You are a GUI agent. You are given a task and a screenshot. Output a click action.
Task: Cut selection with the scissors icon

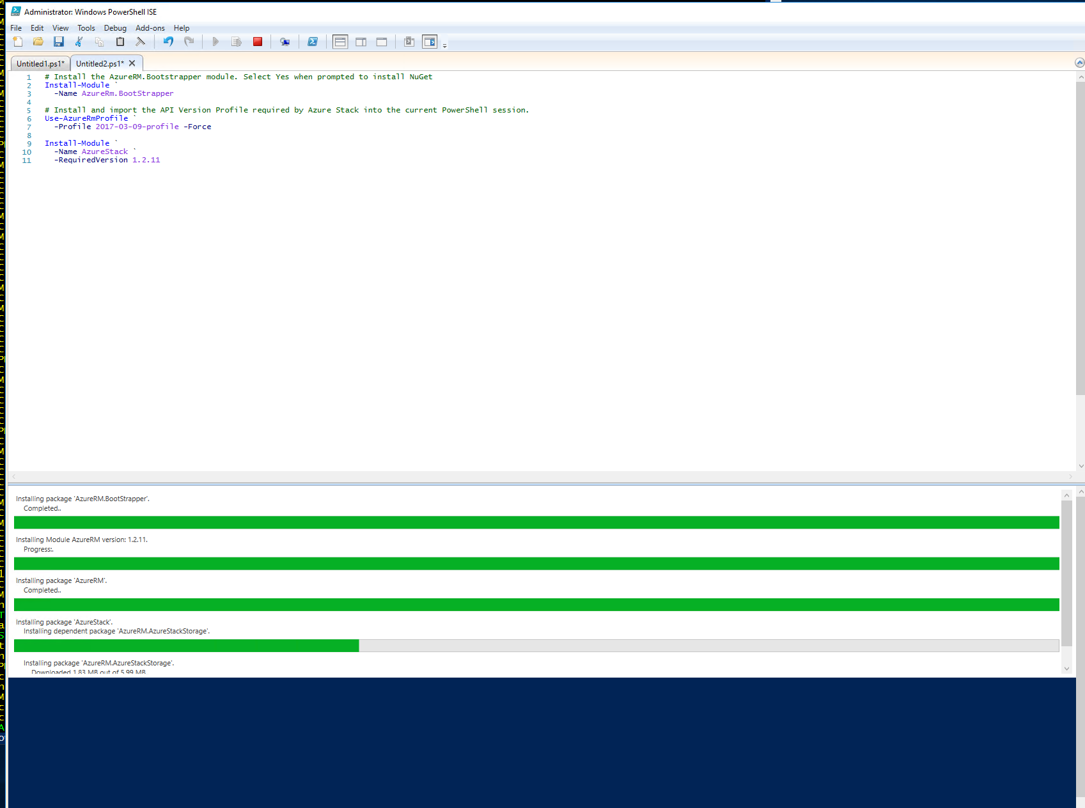tap(79, 42)
